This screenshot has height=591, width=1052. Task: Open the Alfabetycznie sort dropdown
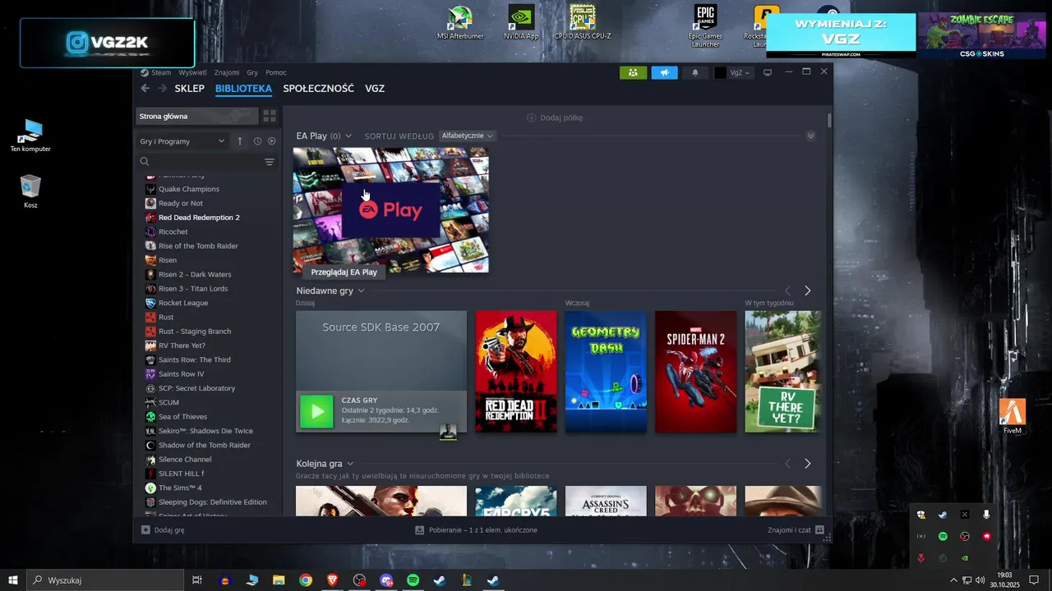[x=467, y=135]
